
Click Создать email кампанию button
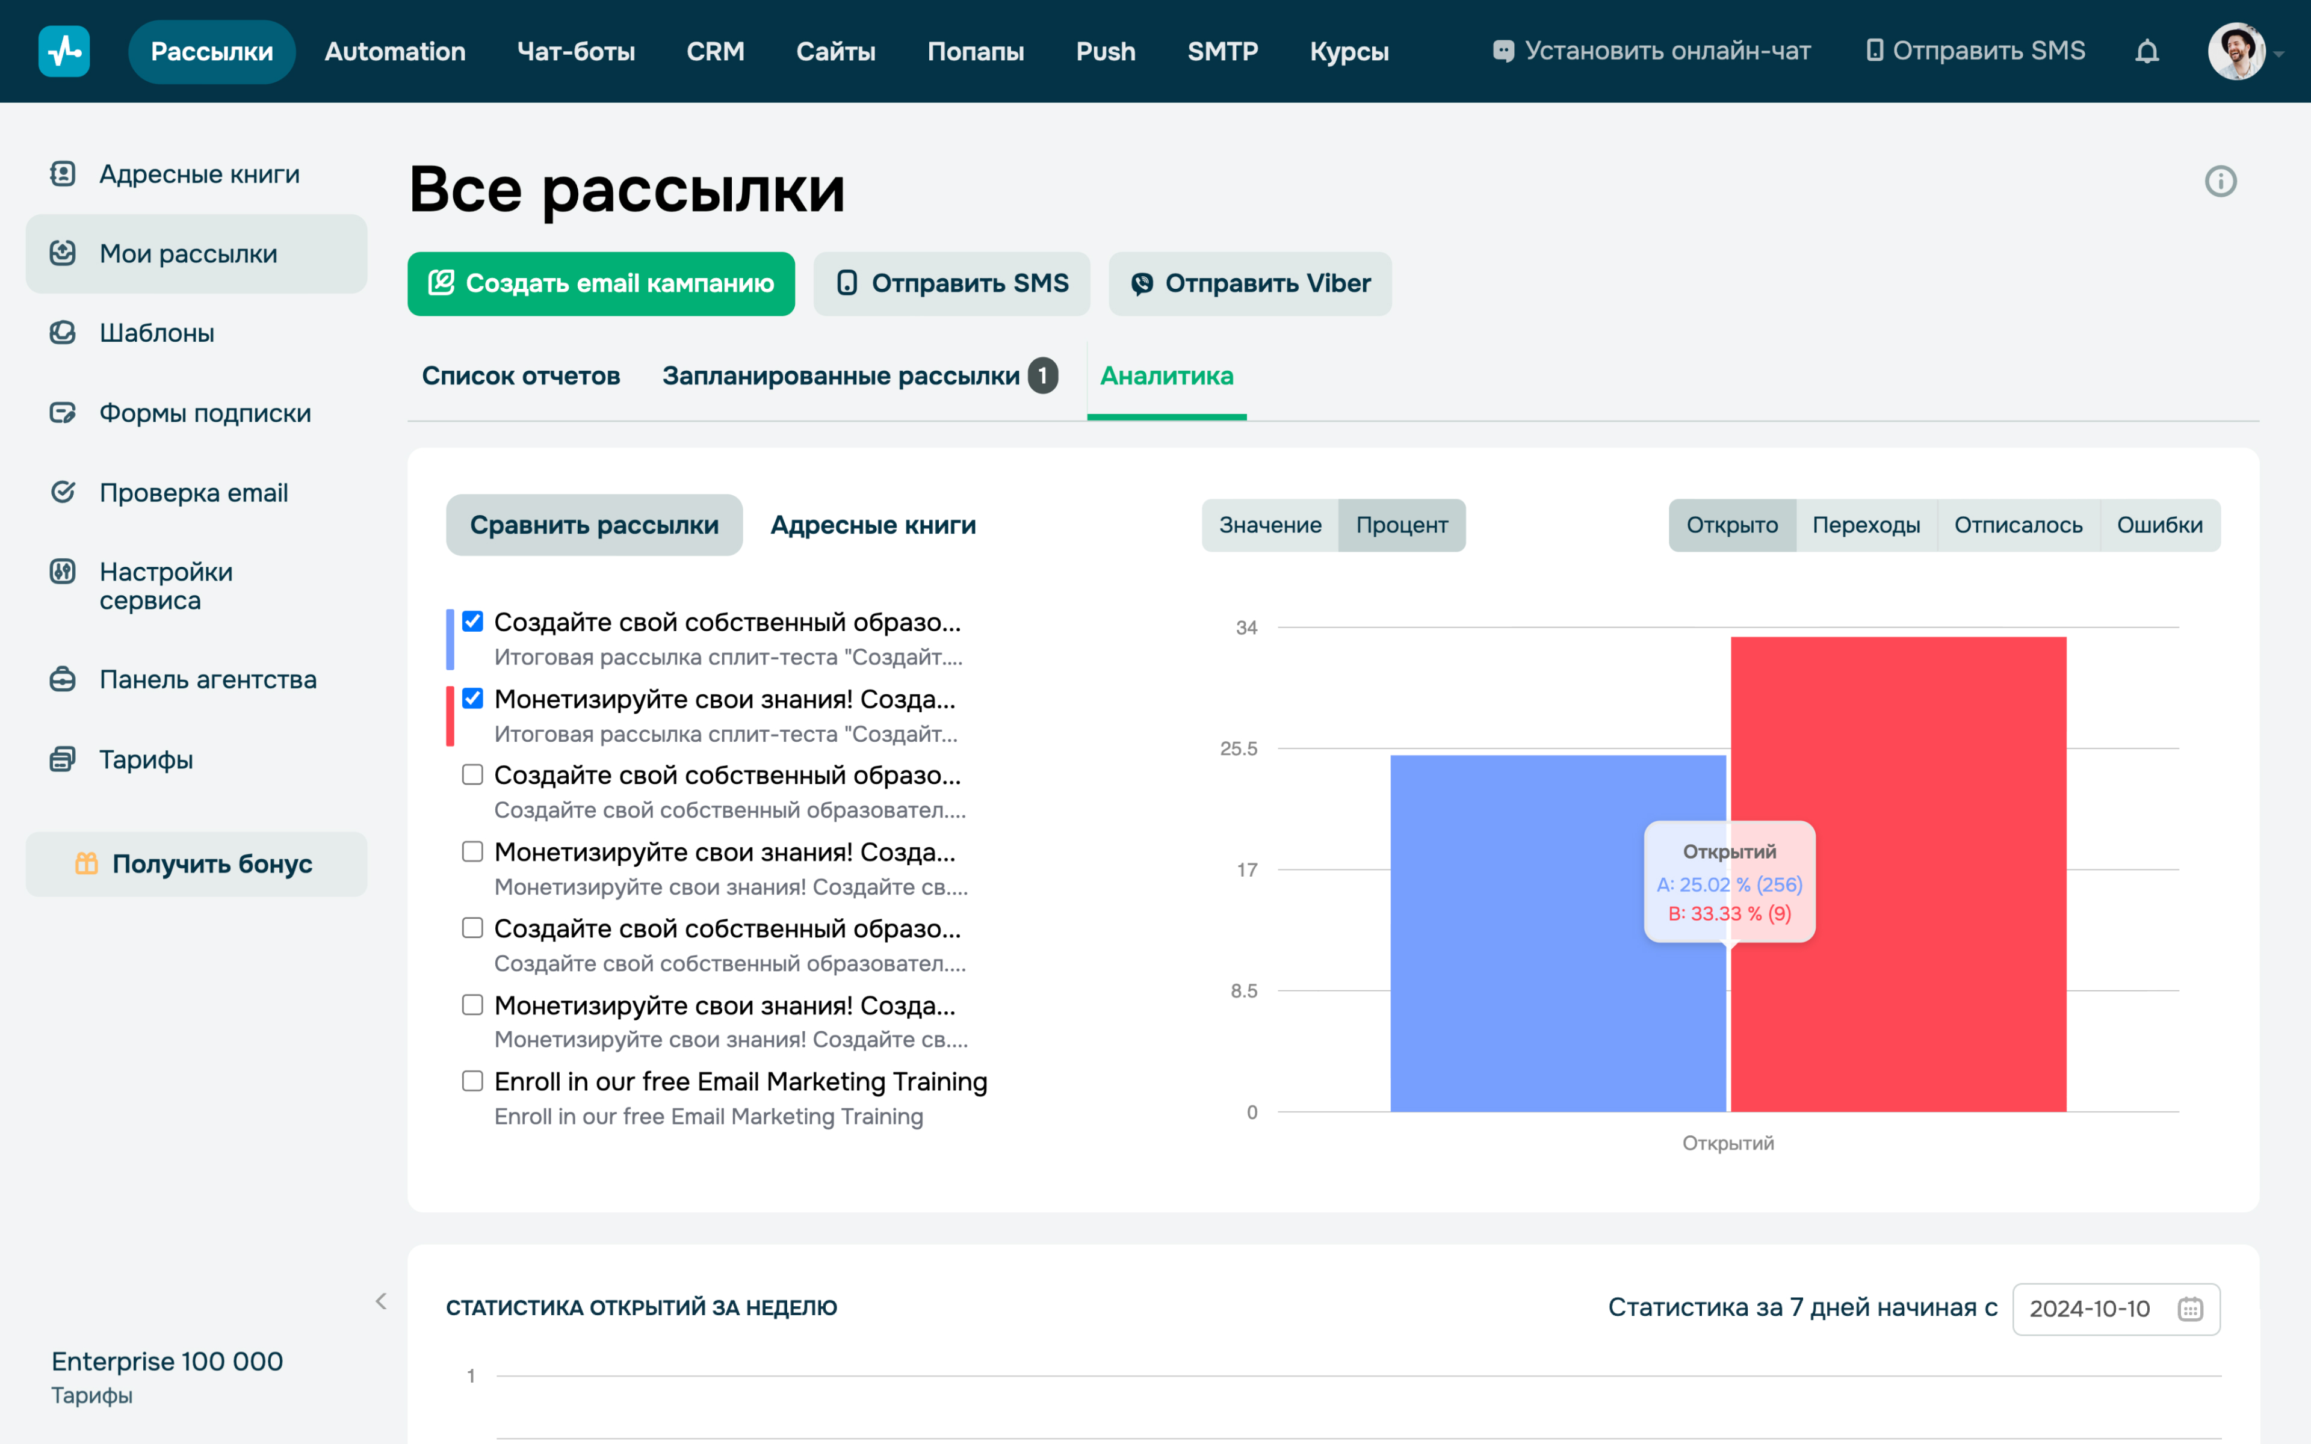coord(602,283)
